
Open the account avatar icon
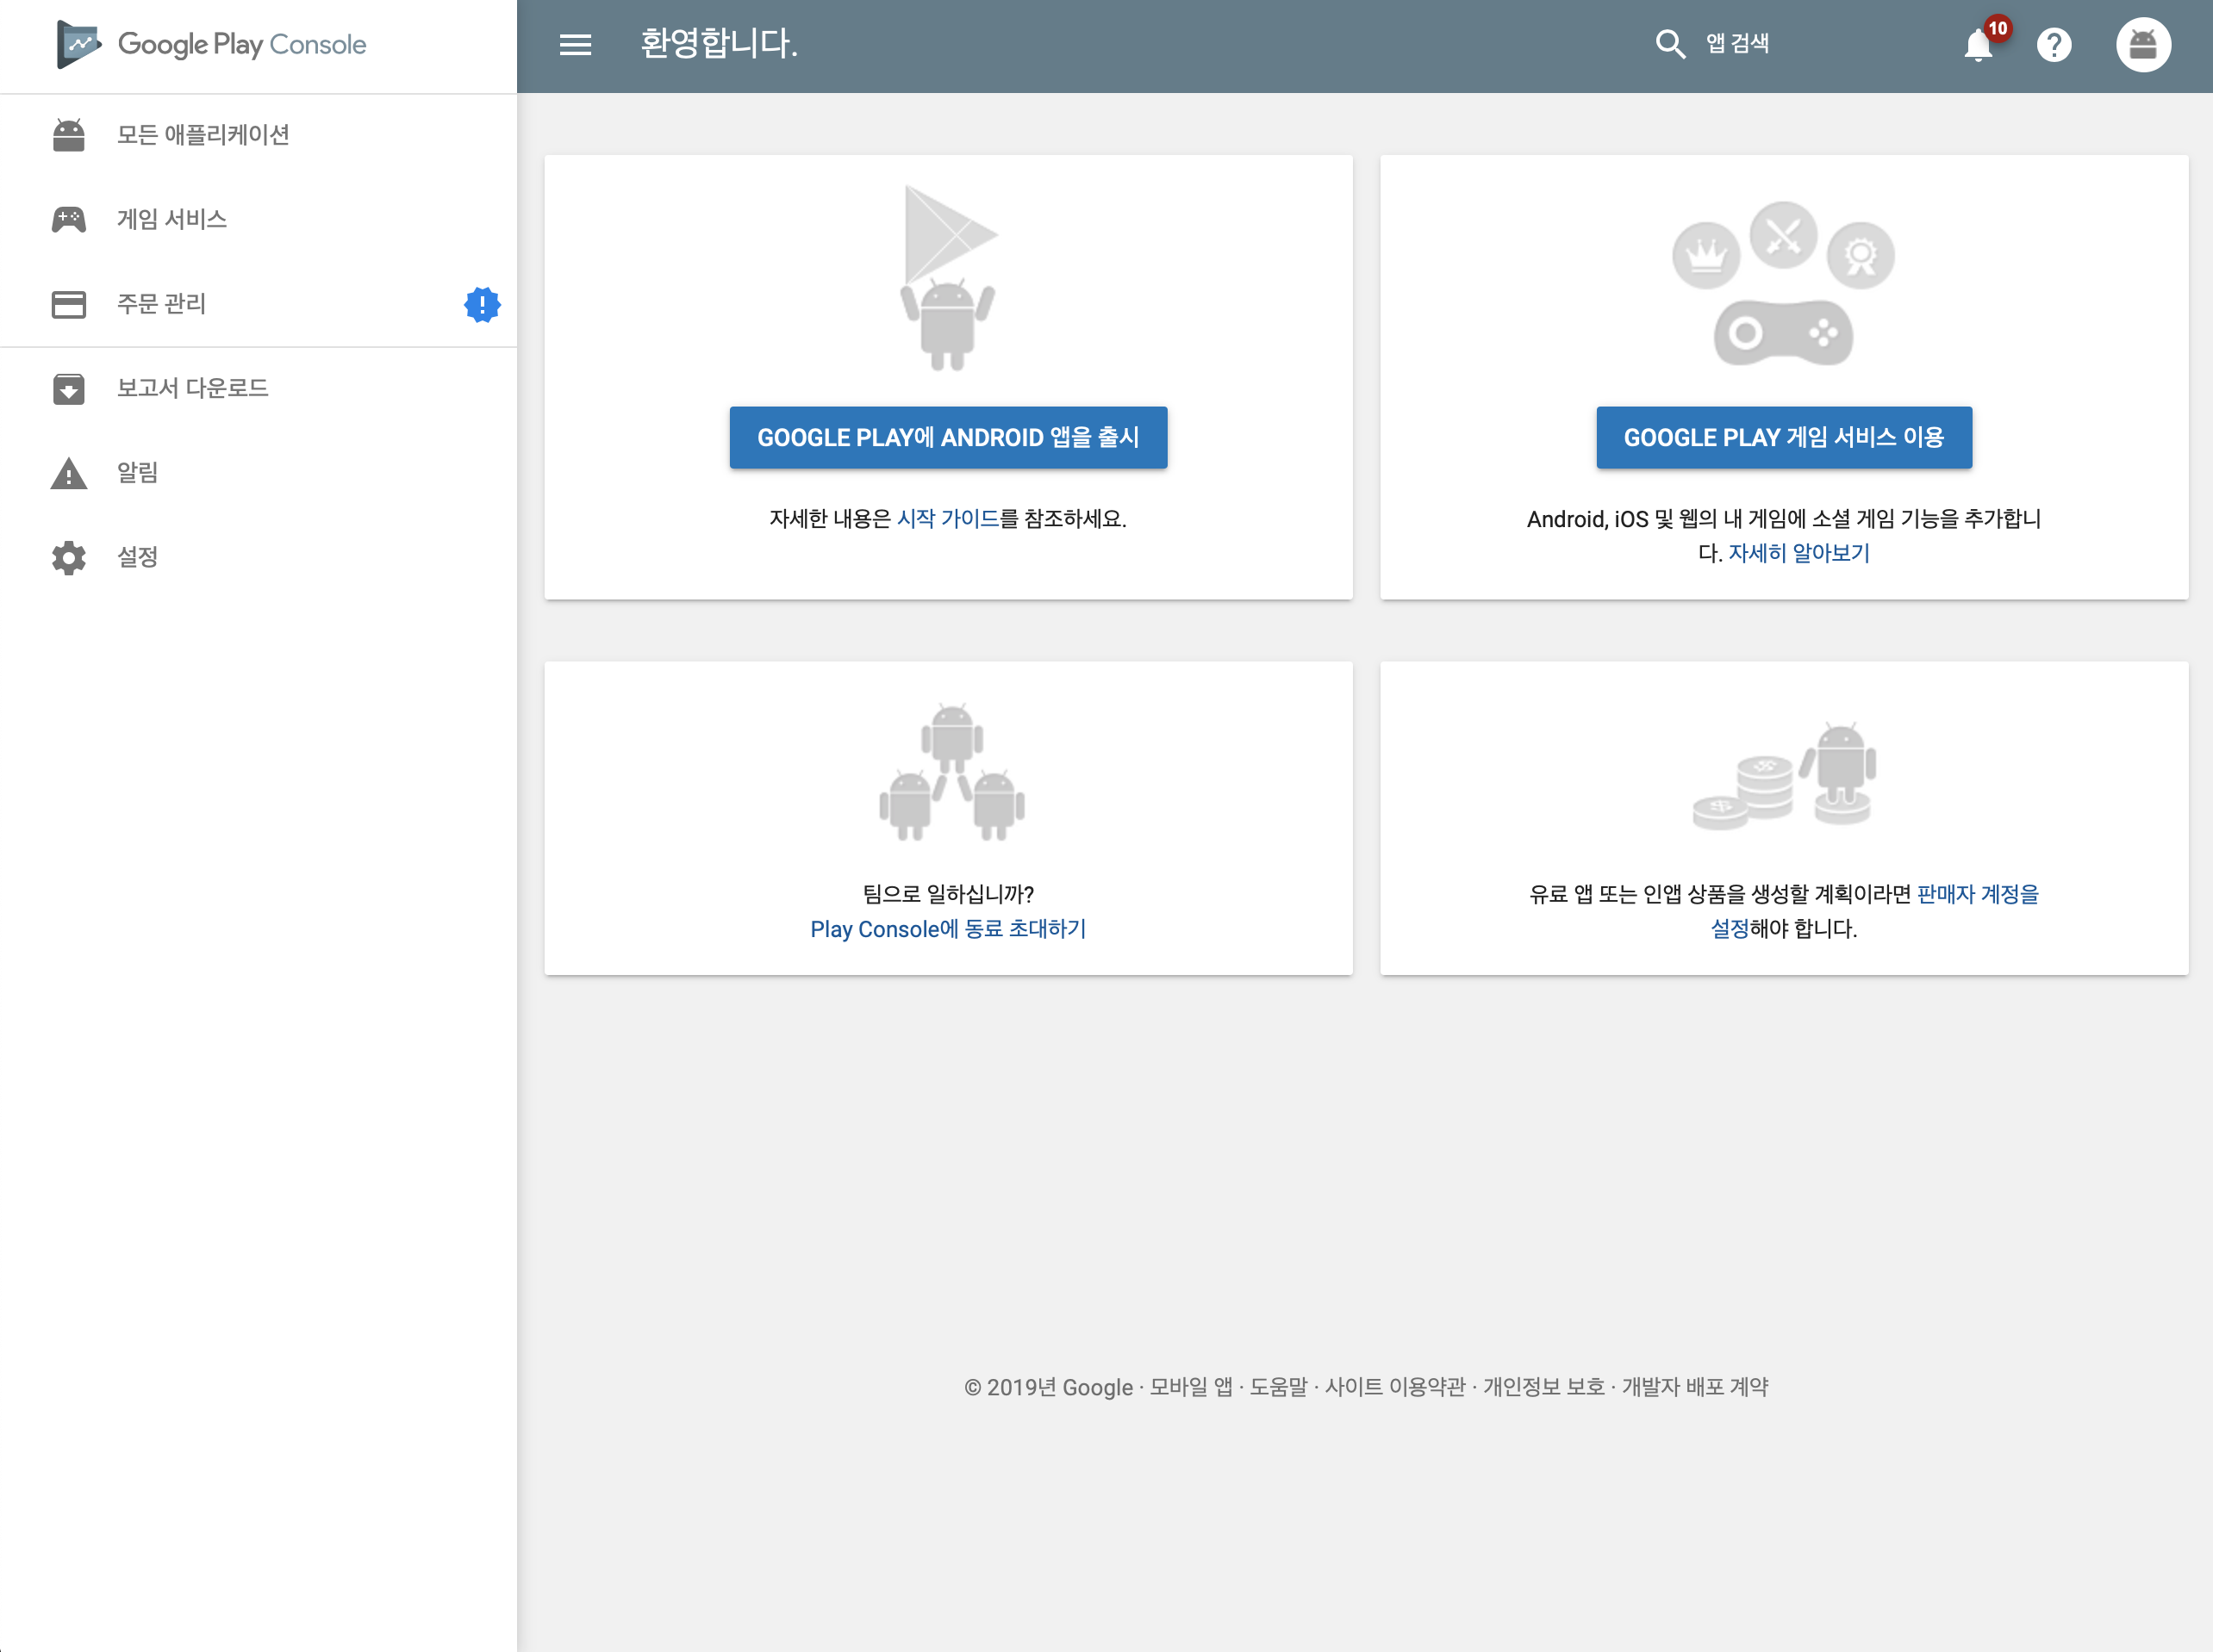[x=2143, y=45]
